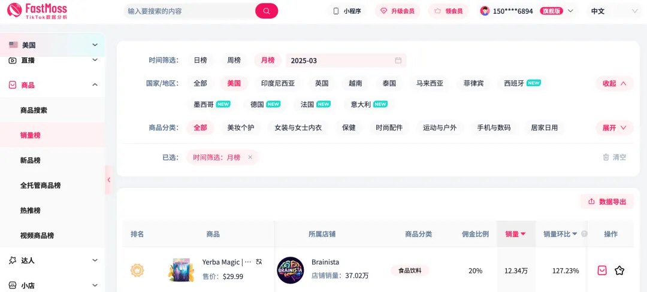
Task: Select 手机与数码 category filter
Action: click(494, 127)
